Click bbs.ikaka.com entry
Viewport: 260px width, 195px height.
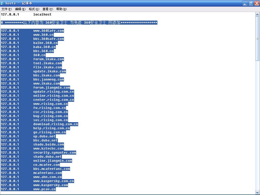click(x=46, y=75)
